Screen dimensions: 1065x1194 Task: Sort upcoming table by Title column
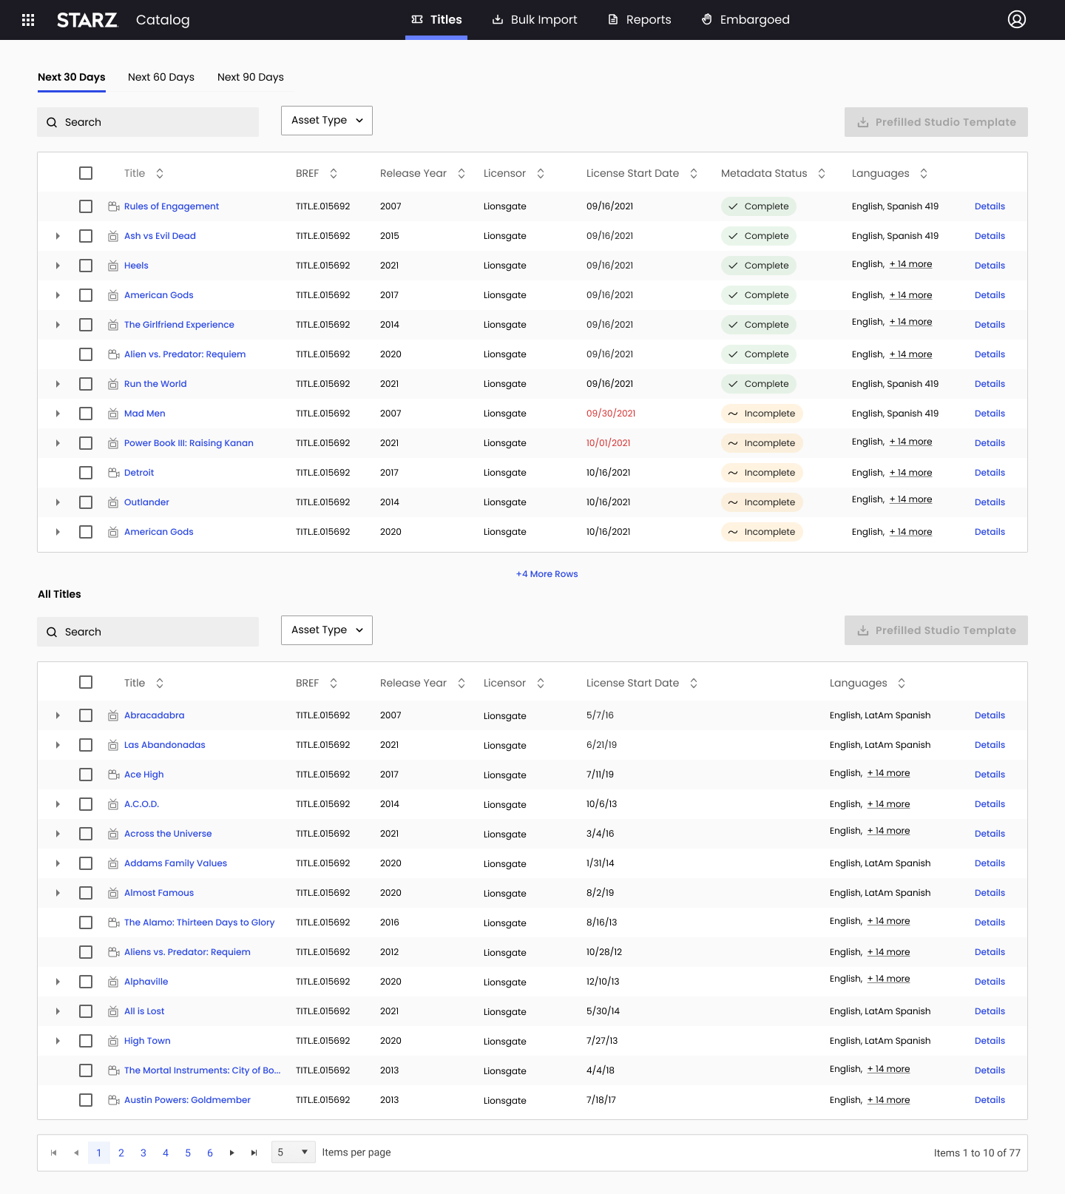[x=160, y=173]
